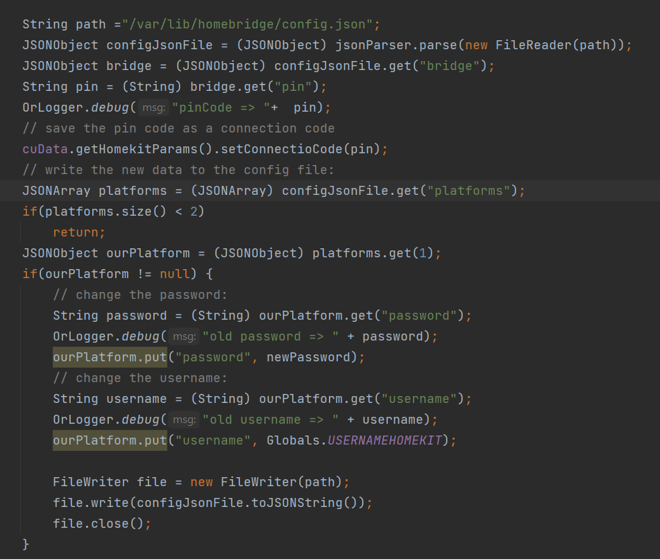Click the USERNAMEHOMEKIT constant

pyautogui.click(x=384, y=440)
